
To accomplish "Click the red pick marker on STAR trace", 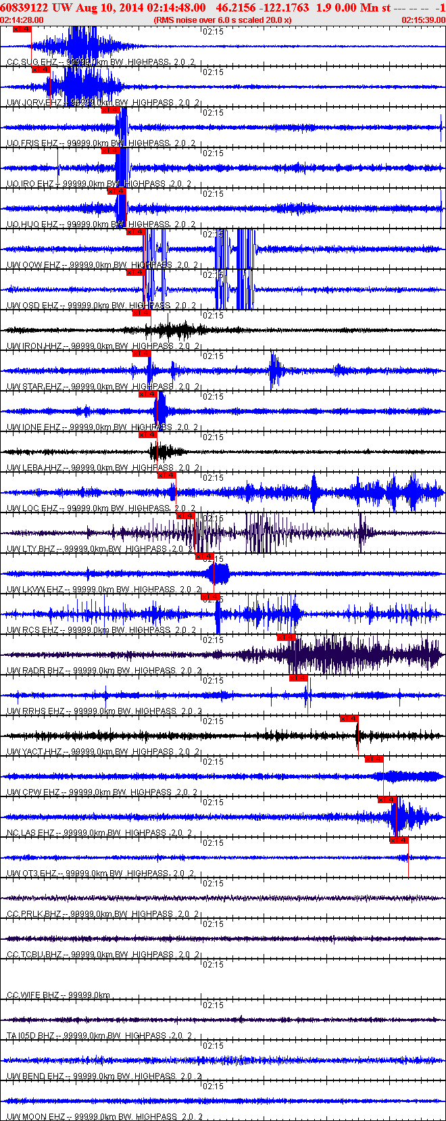I will click(x=141, y=354).
